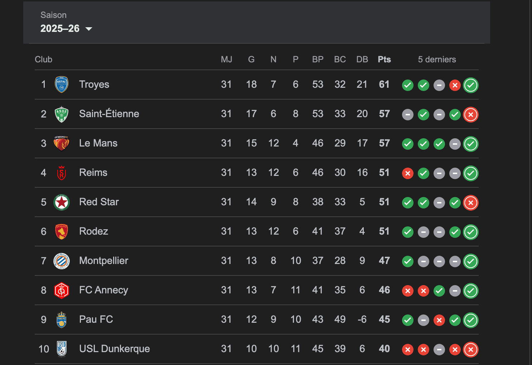532x365 pixels.
Task: Click the Pts column header
Action: tap(384, 59)
